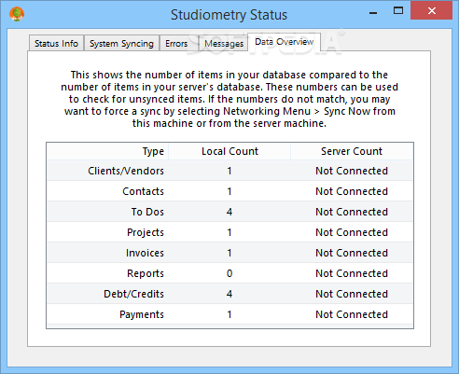Click Not Connected in the Contacts row
Viewport: 459px width, 374px height.
pos(352,191)
